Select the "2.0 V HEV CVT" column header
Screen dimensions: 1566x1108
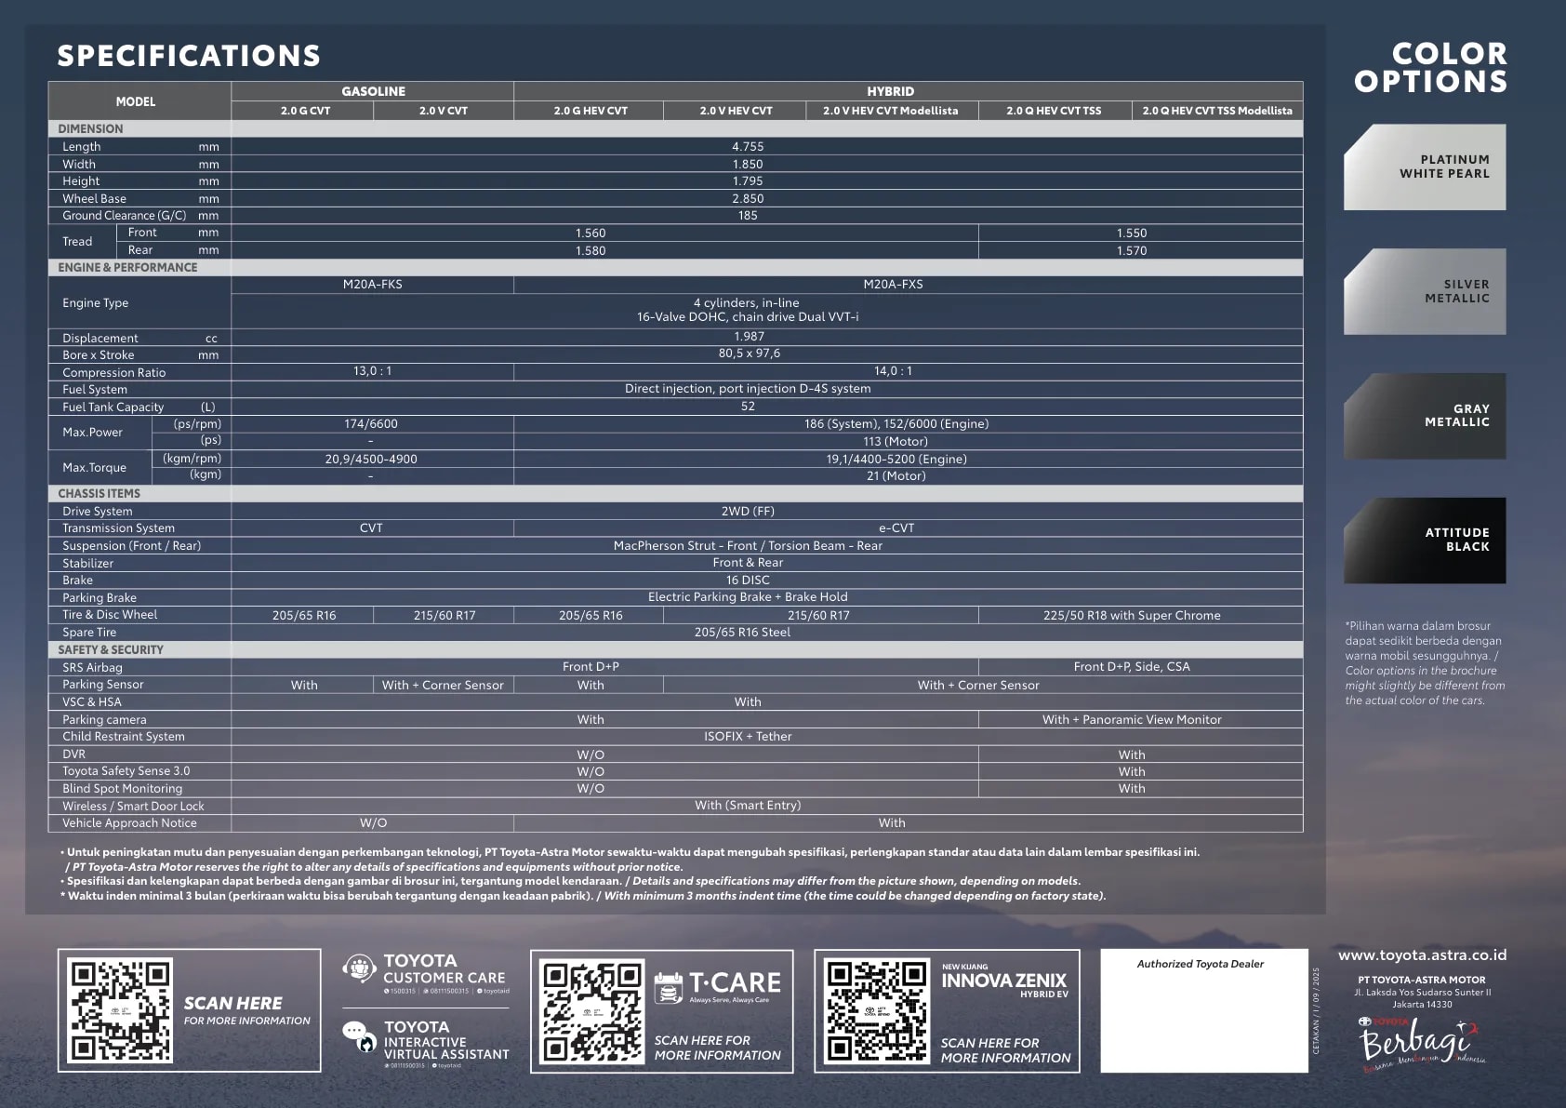pos(736,111)
